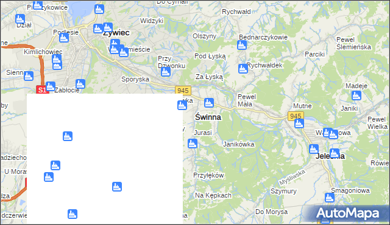Click the factory marker beside the S1 sign
This screenshot has height=225, width=390.
click(x=51, y=86)
